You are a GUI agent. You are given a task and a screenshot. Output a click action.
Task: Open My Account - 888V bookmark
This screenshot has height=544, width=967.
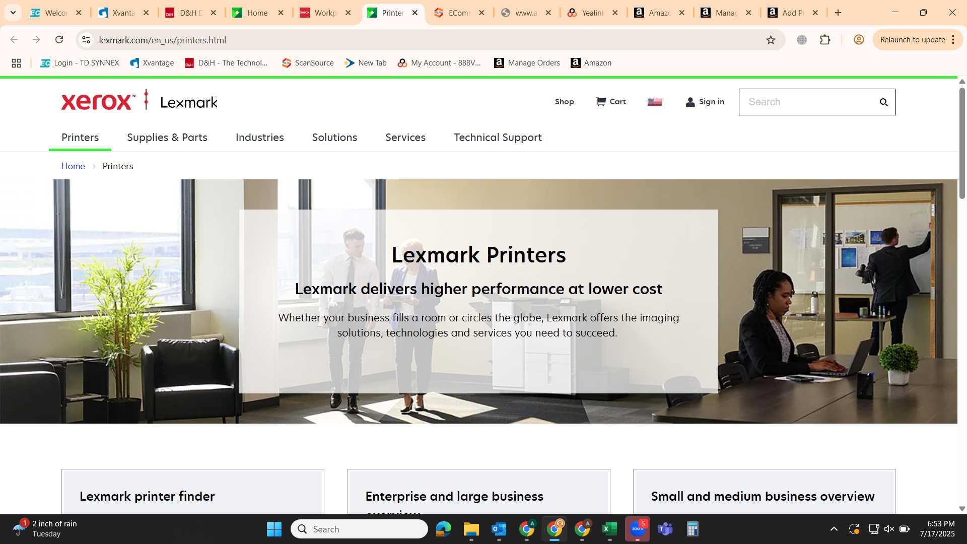point(439,63)
